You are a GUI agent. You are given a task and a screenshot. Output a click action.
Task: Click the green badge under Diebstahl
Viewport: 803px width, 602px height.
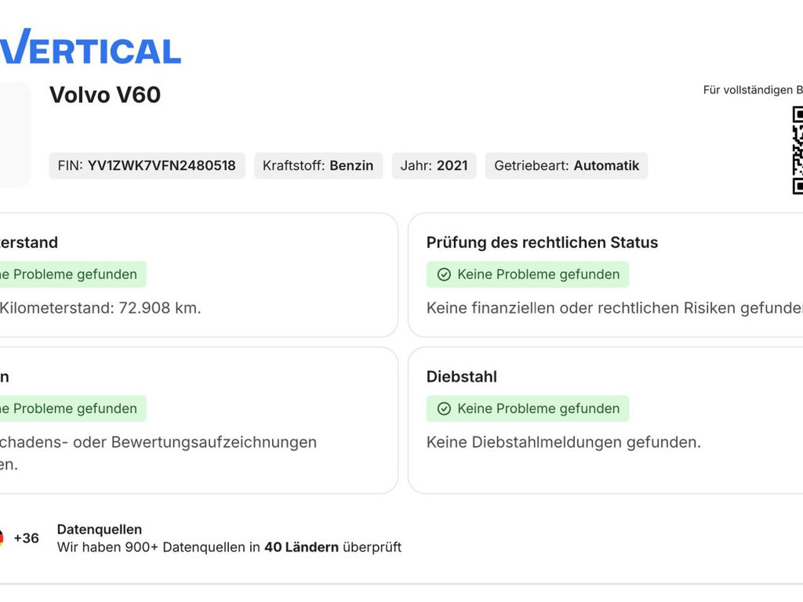[x=528, y=408]
